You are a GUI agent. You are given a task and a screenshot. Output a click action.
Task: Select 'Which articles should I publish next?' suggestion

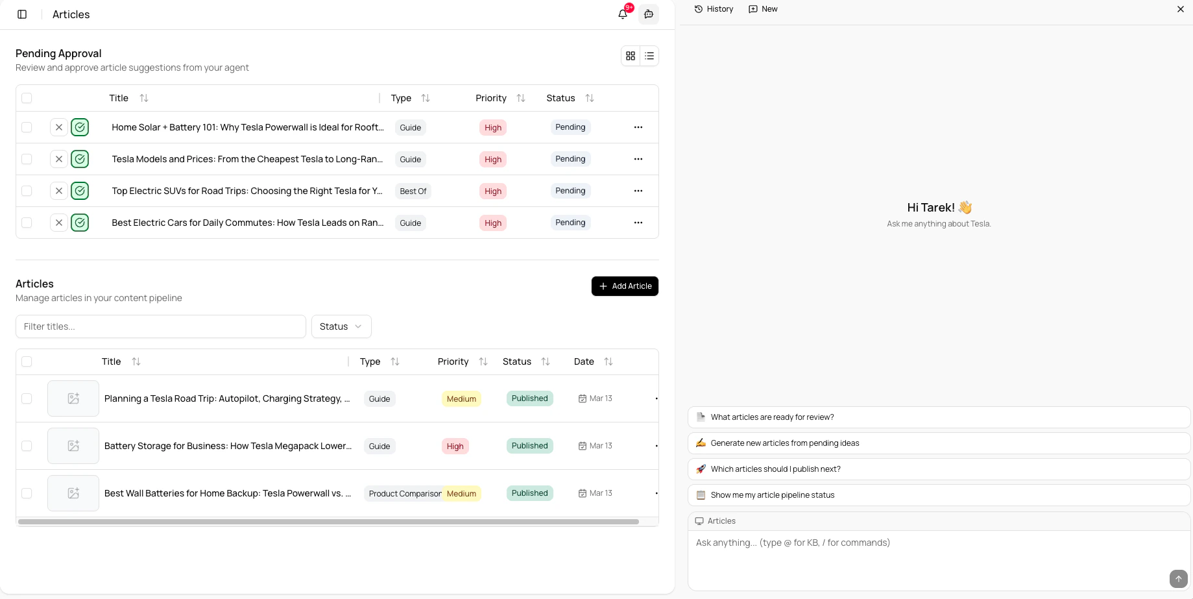[939, 469]
